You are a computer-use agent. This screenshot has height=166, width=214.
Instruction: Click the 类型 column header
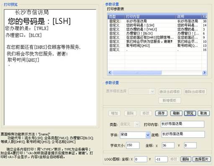point(116,16)
